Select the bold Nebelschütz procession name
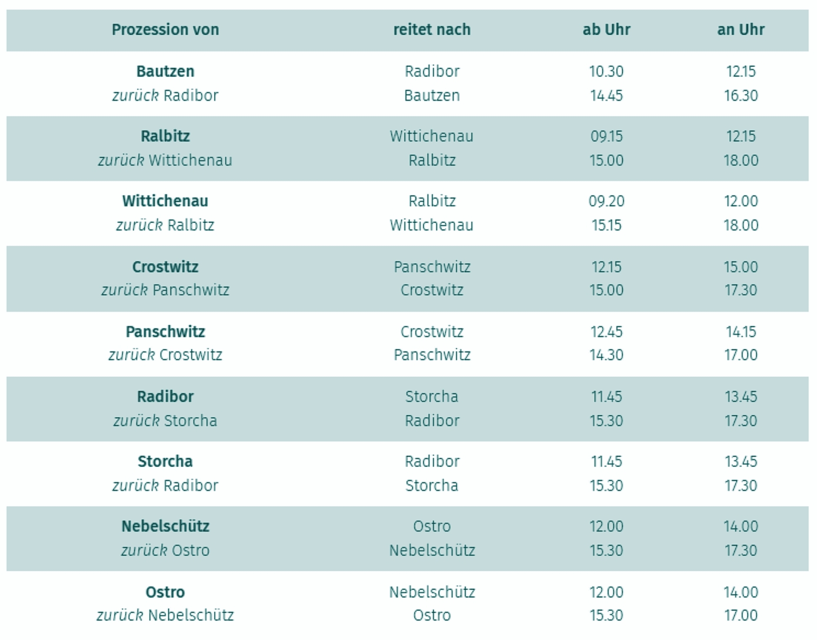Image resolution: width=817 pixels, height=640 pixels. tap(165, 526)
